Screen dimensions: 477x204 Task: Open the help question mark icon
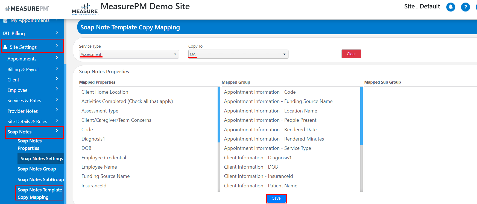coord(465,7)
